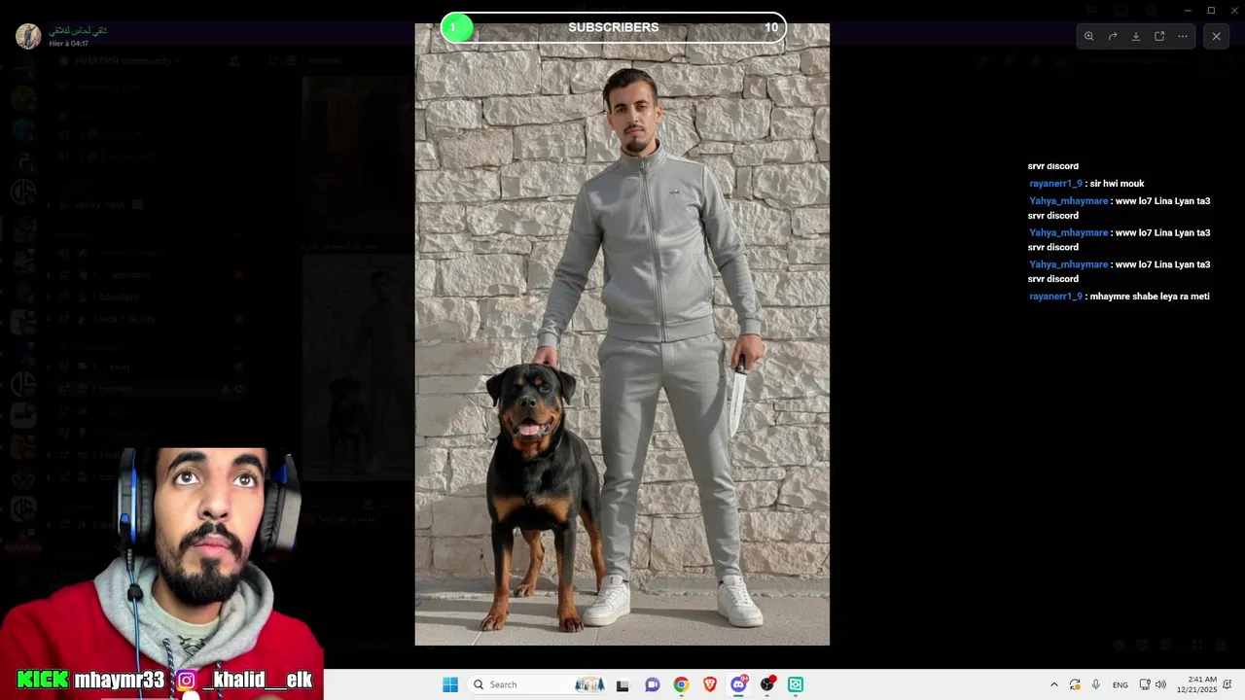Click the poster's avatar in viewer header
This screenshot has height=700, width=1245.
[x=28, y=36]
